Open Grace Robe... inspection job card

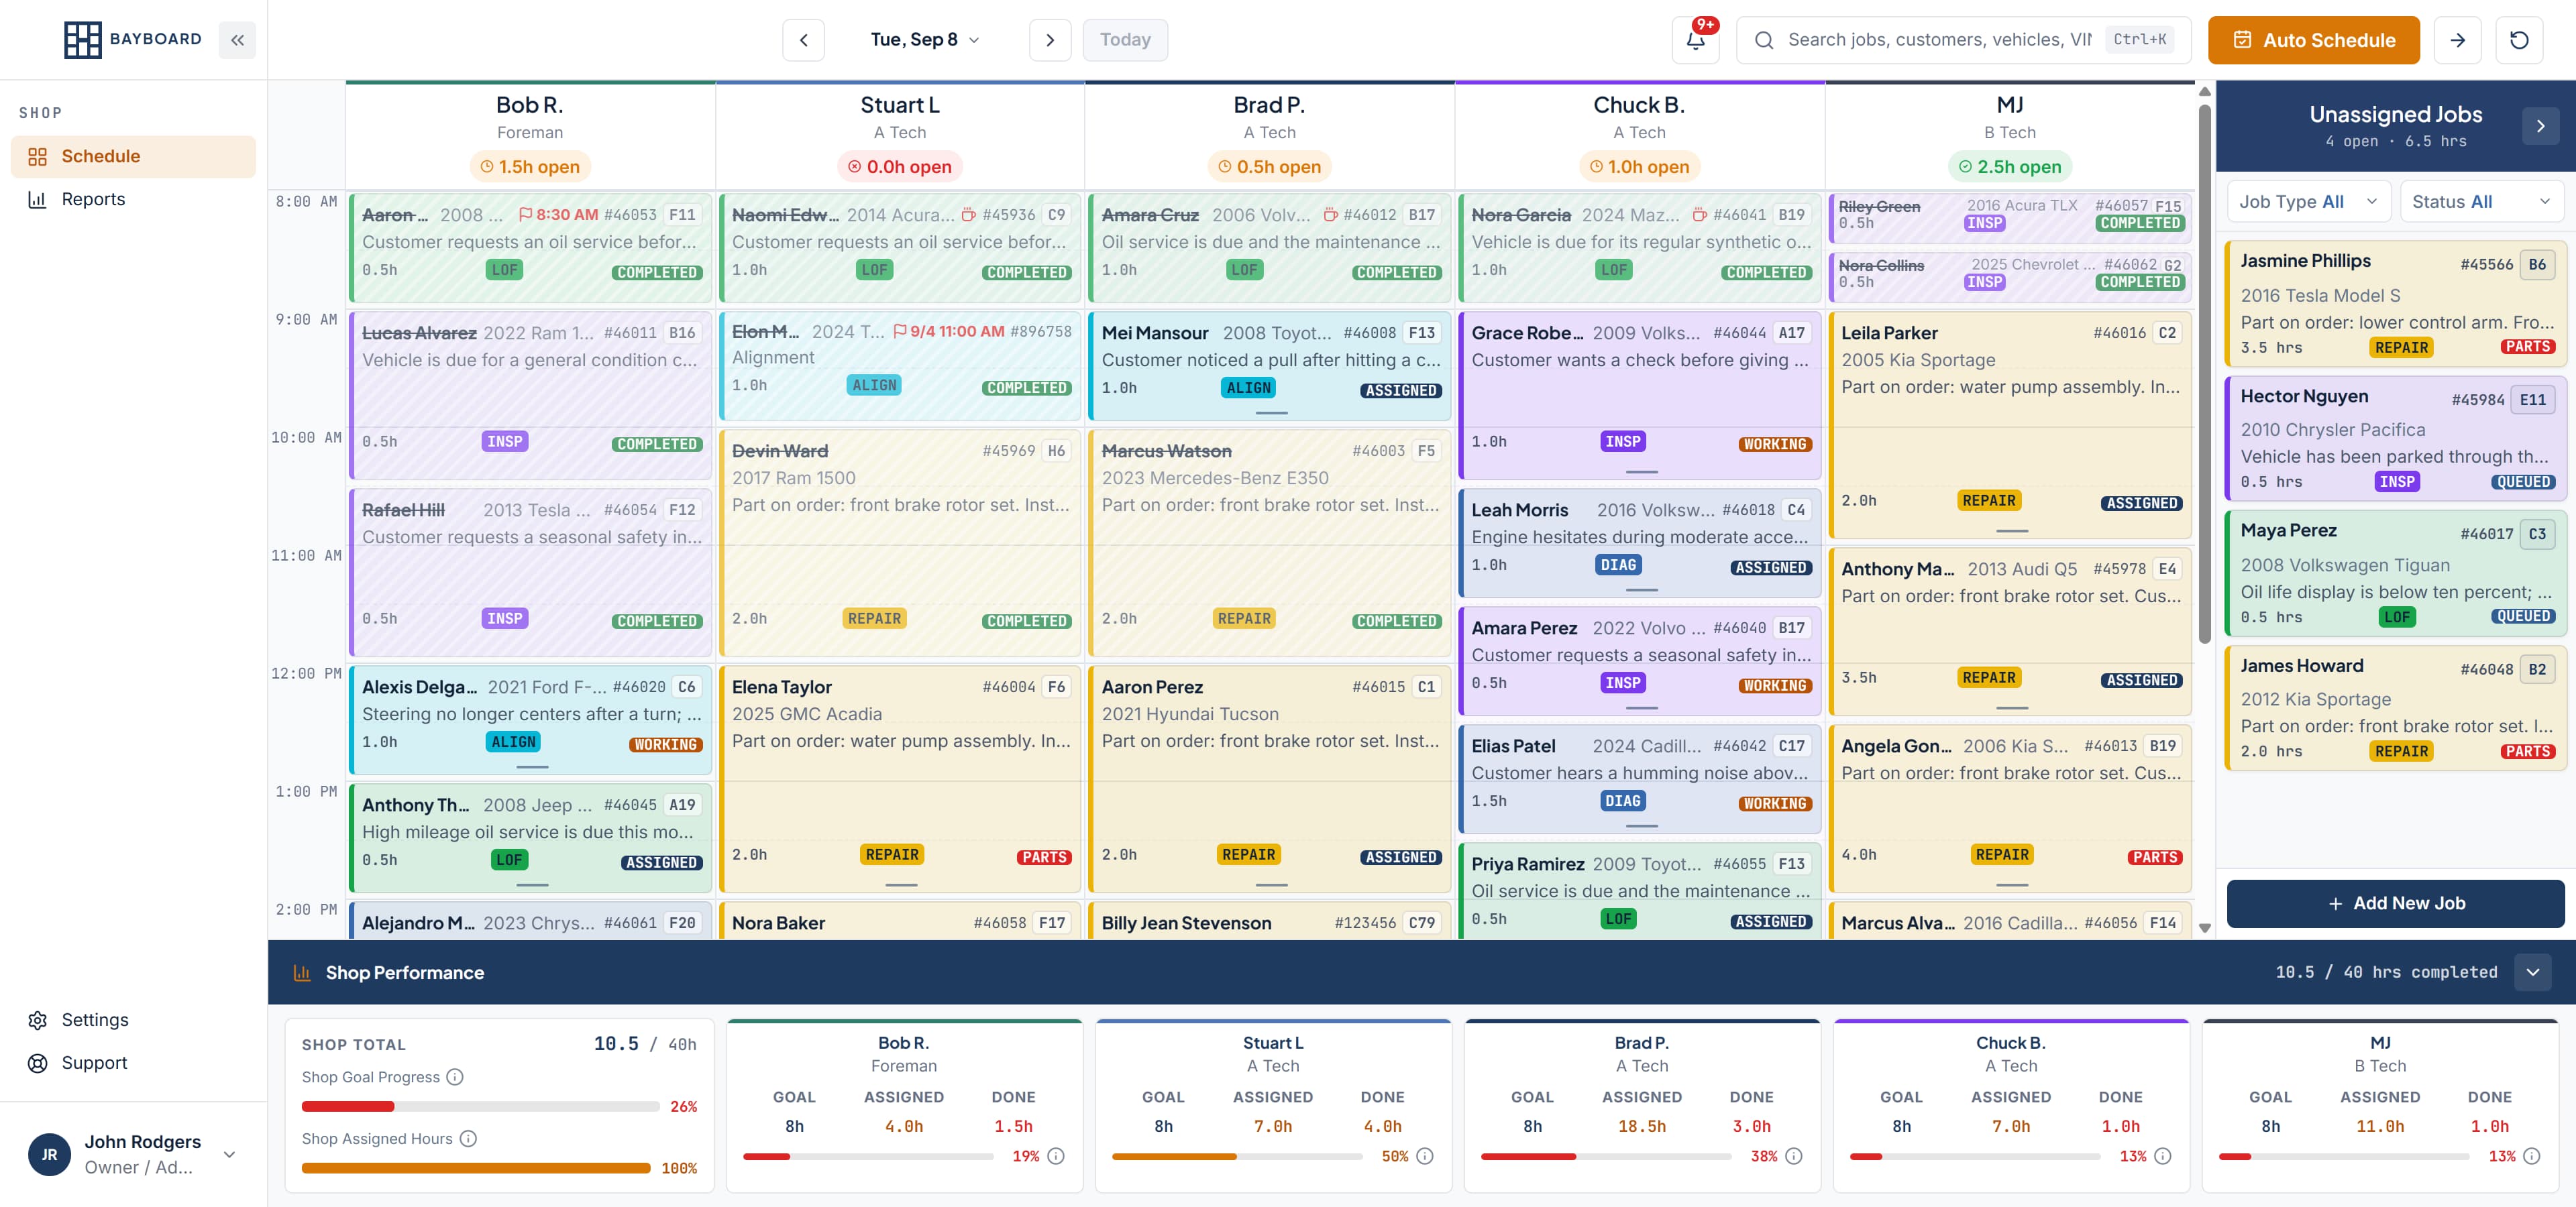click(x=1640, y=395)
